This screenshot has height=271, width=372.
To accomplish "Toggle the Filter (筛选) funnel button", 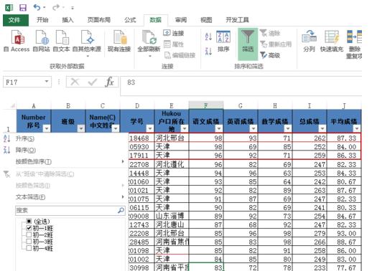I will 248,44.
